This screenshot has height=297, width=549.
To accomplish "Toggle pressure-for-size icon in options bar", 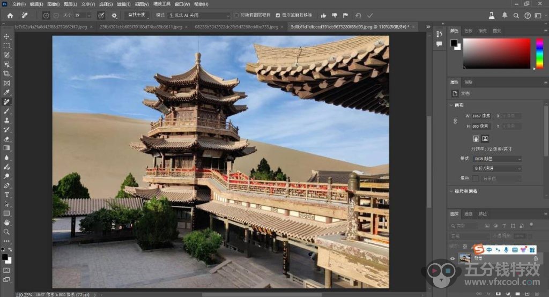I will [101, 16].
